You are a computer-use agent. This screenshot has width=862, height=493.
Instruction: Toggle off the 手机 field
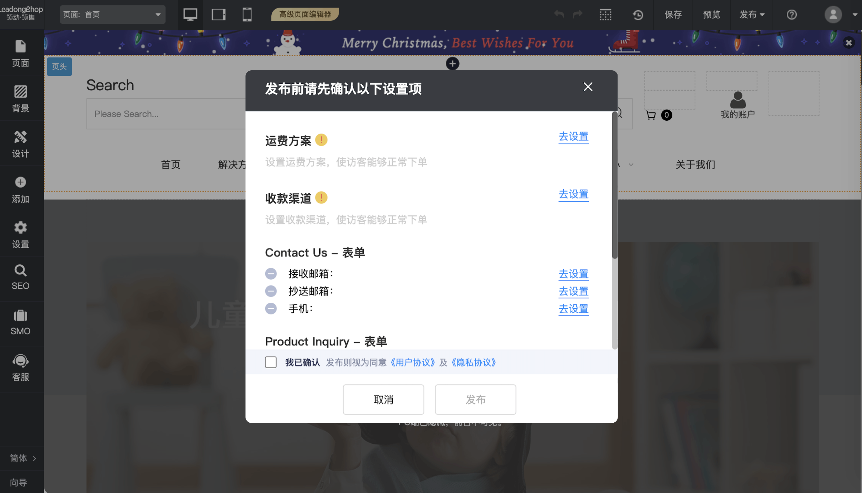click(271, 308)
